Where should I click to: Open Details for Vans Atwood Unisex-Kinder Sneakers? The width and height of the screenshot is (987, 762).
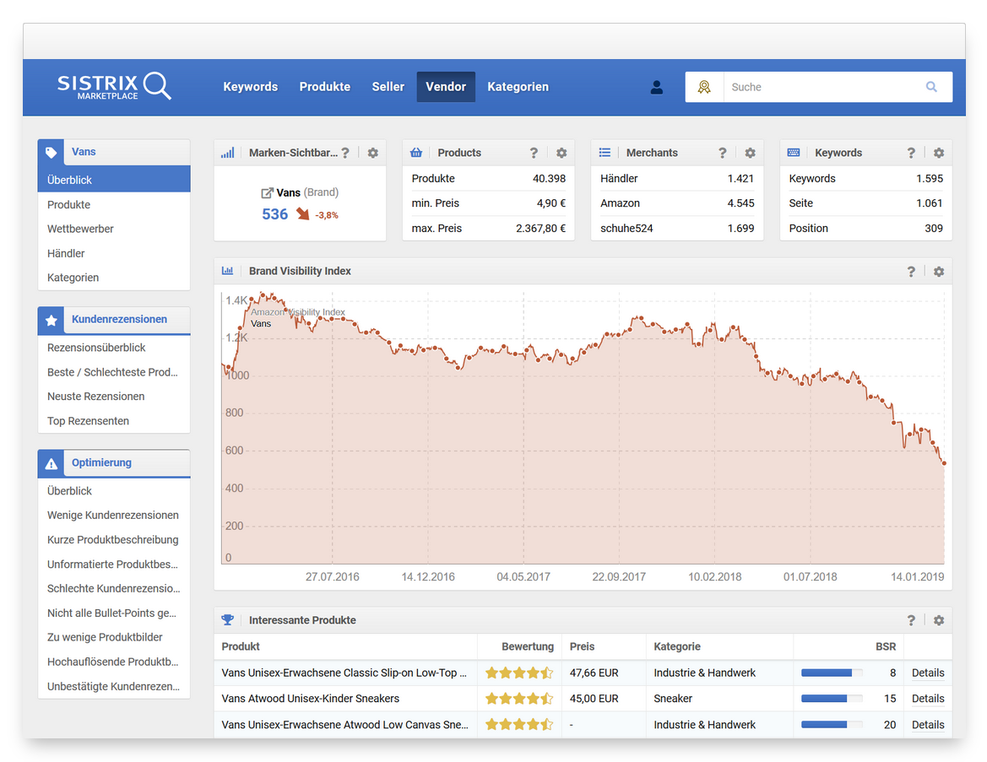(927, 699)
